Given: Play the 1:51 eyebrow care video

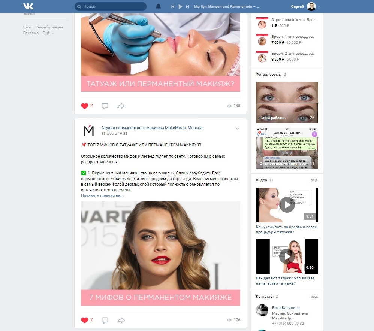Looking at the screenshot, I should 287,205.
